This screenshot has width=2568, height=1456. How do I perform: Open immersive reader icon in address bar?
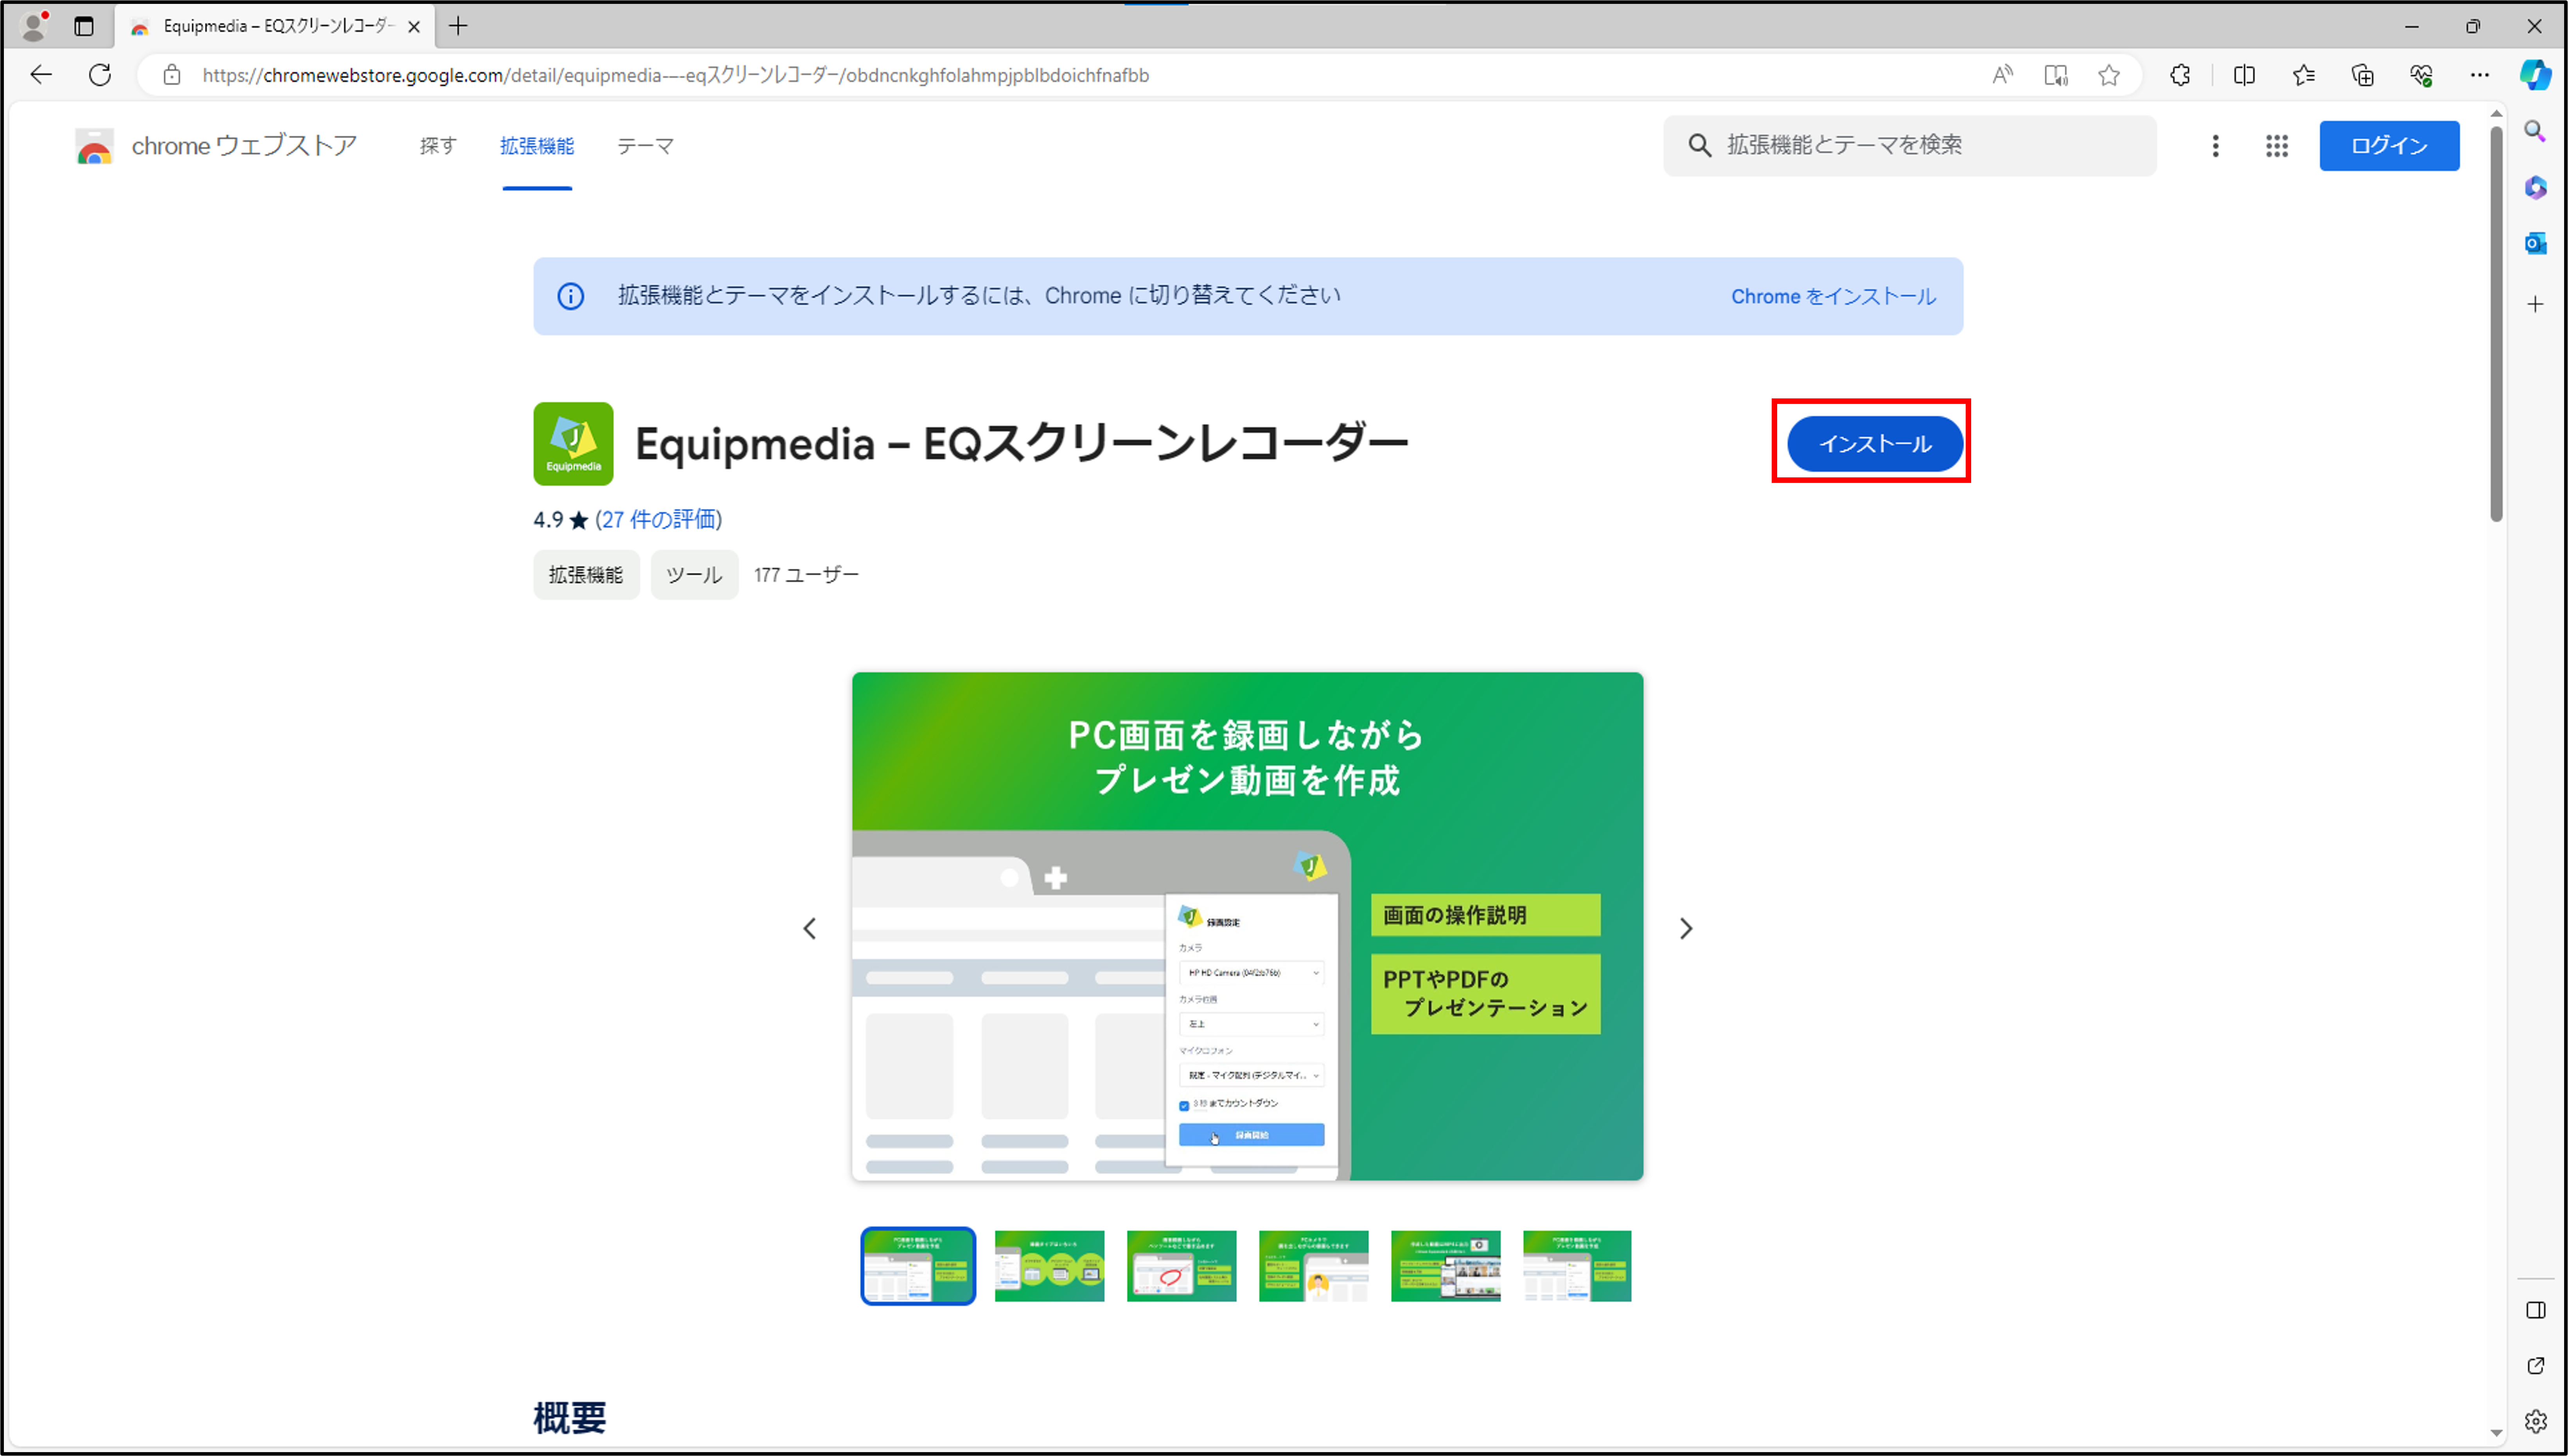(2056, 75)
